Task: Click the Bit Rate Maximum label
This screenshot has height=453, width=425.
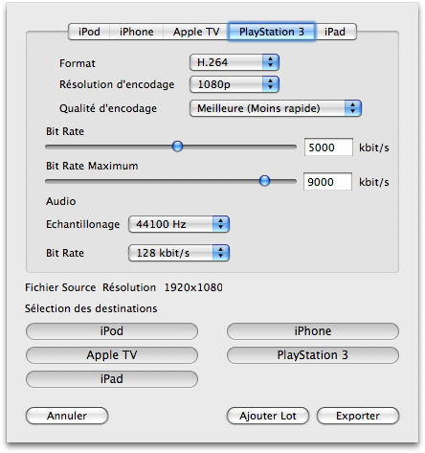Action: [x=92, y=166]
